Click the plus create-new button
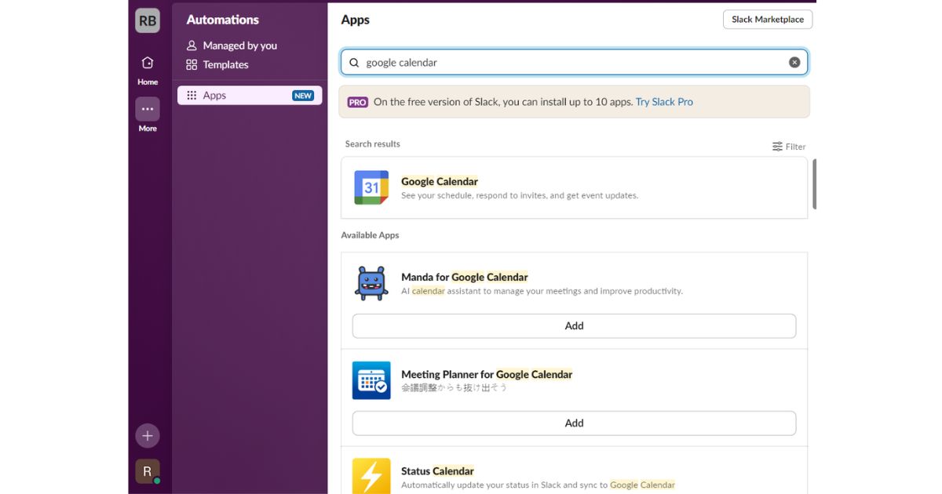The image size is (942, 494). coord(148,436)
